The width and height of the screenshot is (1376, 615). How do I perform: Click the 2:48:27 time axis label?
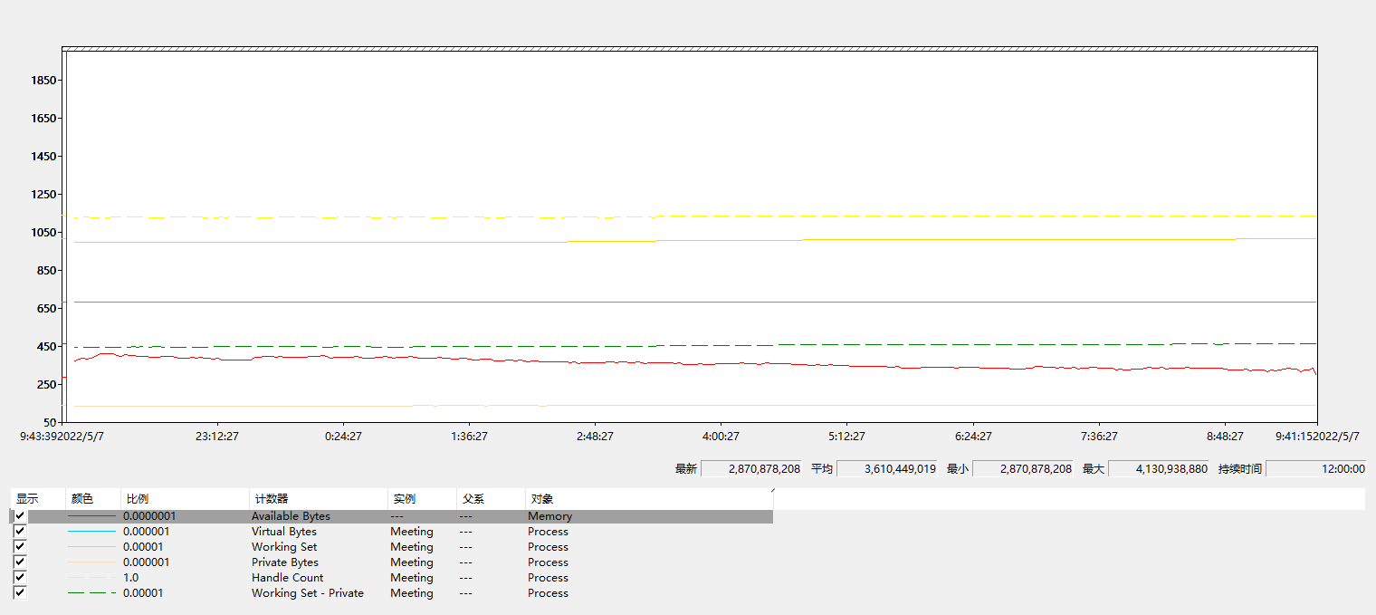595,436
